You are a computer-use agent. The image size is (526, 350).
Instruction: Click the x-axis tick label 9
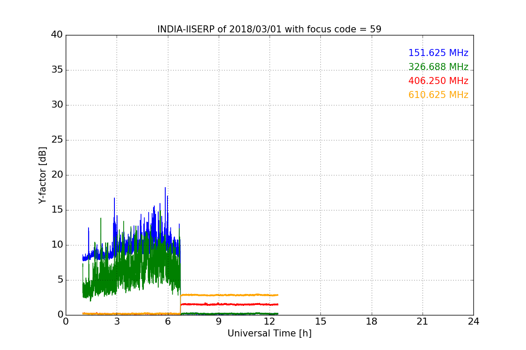[x=219, y=322]
